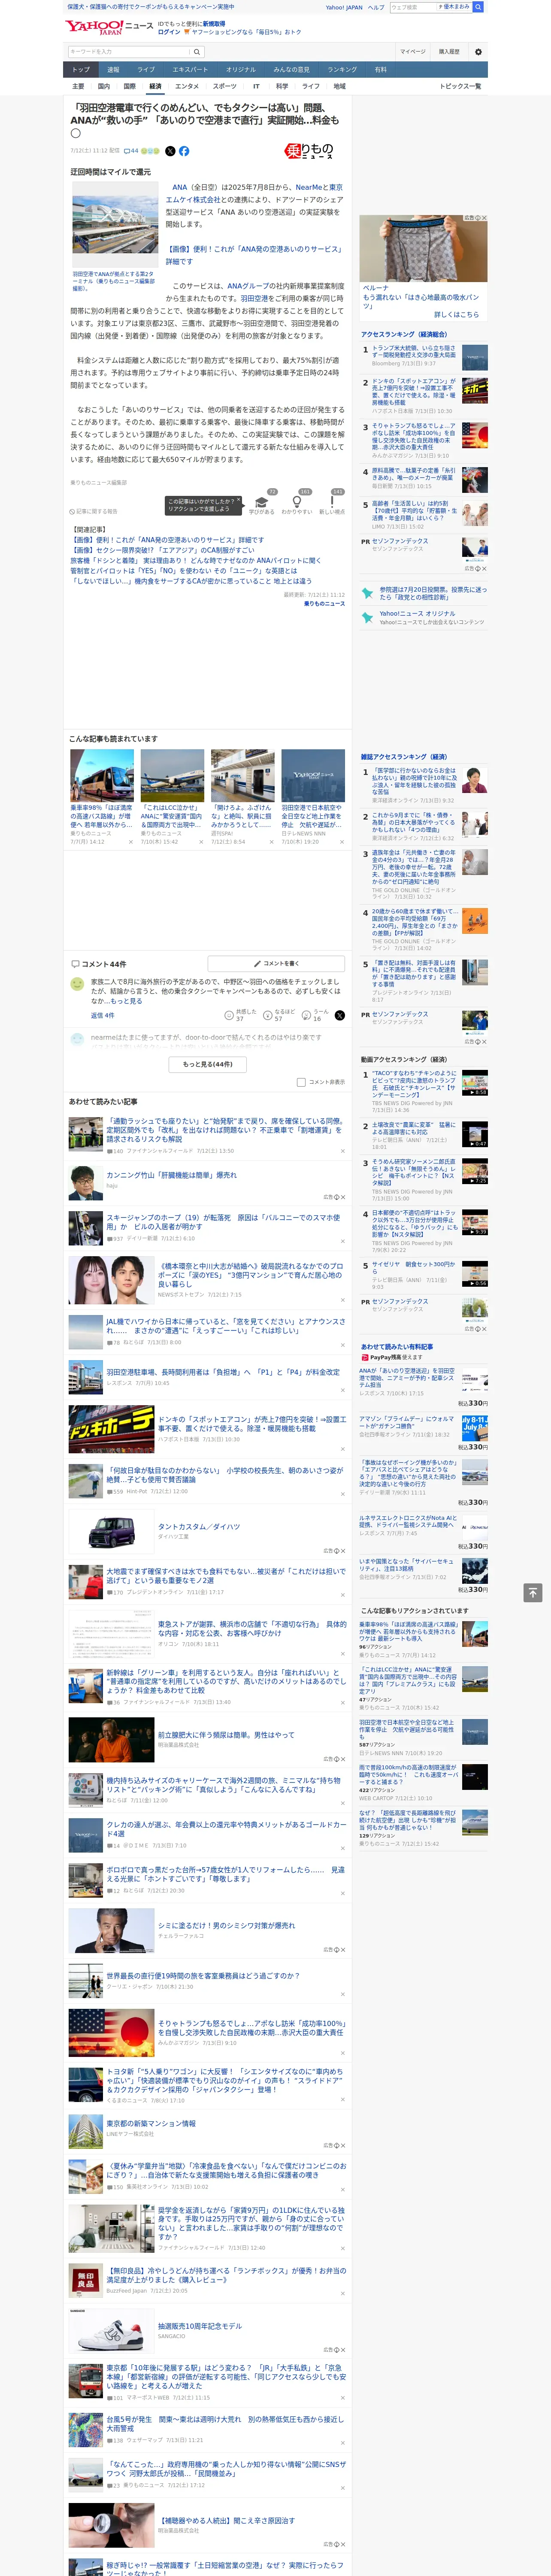This screenshot has width=551, height=2576.
Task: Open the 速報 navigation tab
Action: click(x=113, y=70)
